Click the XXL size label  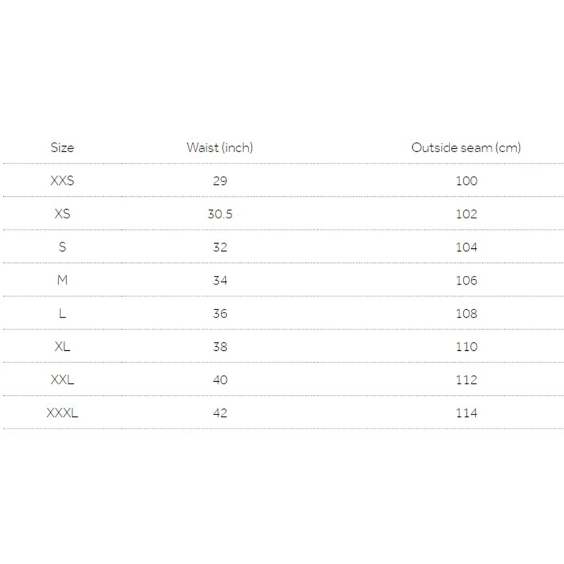(62, 380)
